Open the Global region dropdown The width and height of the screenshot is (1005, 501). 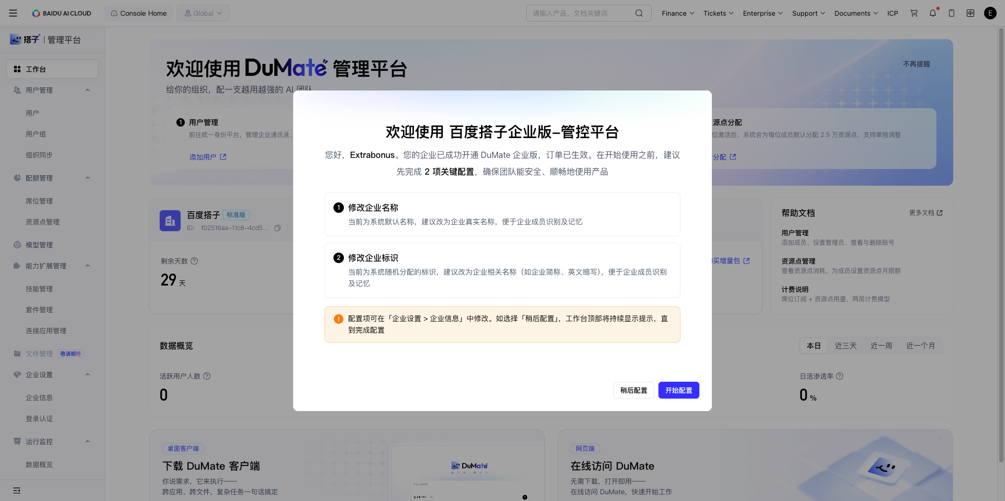203,13
